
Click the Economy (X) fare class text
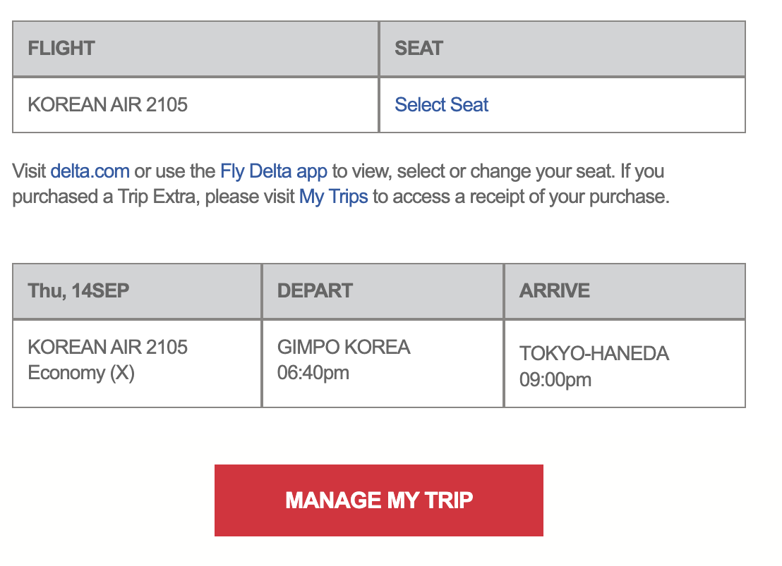[x=81, y=373]
